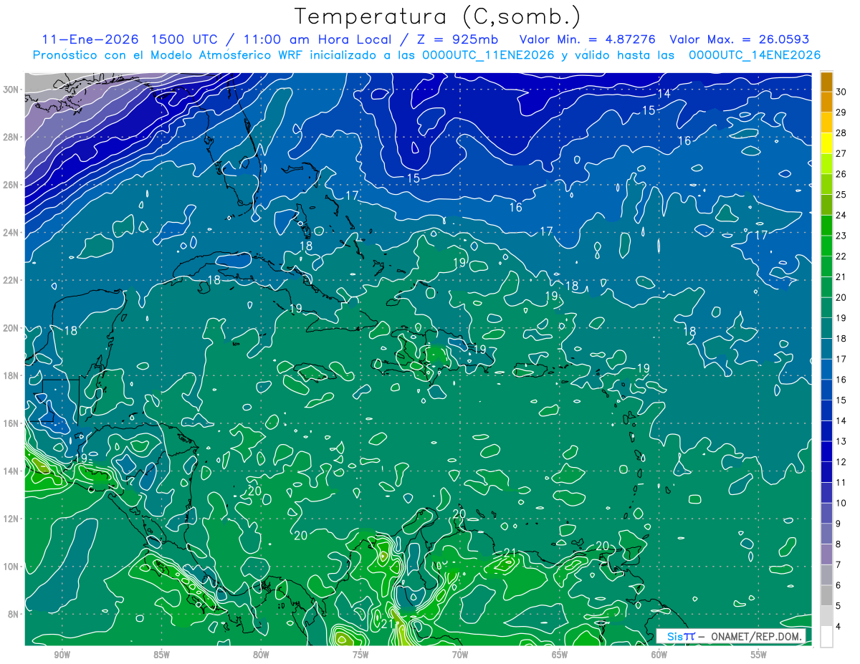This screenshot has width=860, height=664.
Task: Click the '65W' longitude axis label
Action: 560,655
